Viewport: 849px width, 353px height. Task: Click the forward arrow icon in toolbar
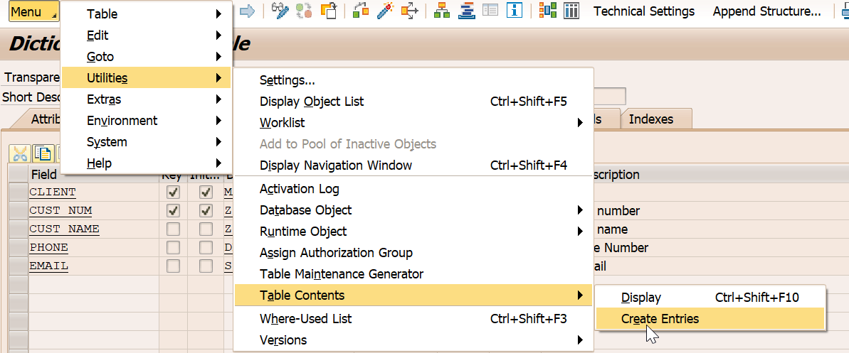click(247, 11)
